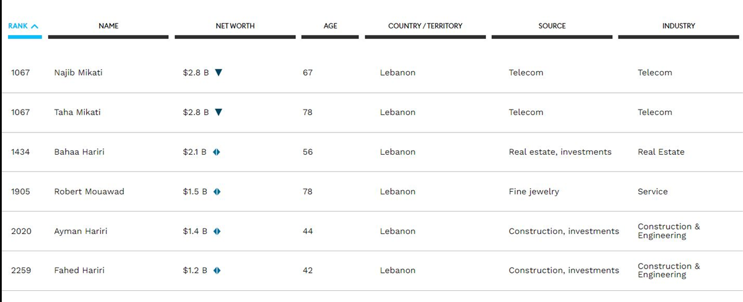Open Robert Mouawad's billionaire profile
Screen dimensions: 743x302
(x=89, y=191)
